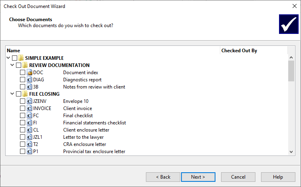
Task: Click the Next button
Action: (198, 177)
